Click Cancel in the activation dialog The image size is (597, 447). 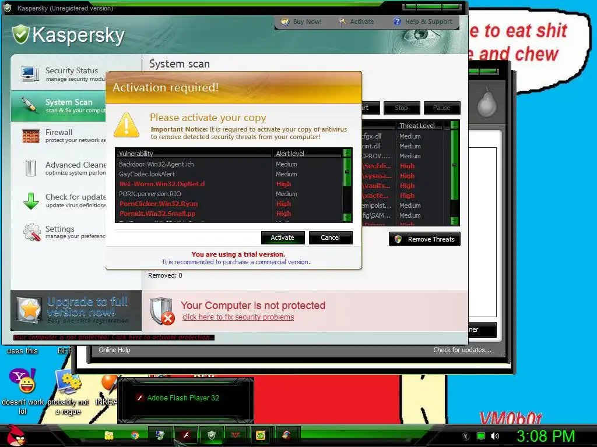click(x=331, y=237)
